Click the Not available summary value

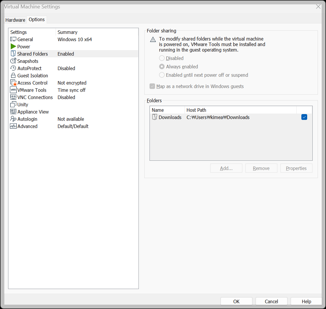[71, 119]
